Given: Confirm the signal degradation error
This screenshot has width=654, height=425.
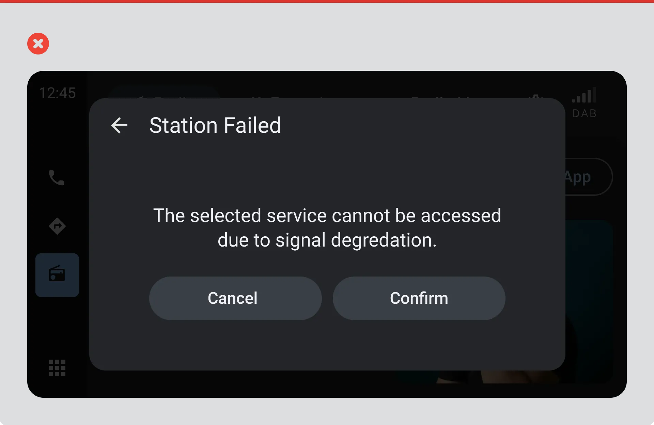Looking at the screenshot, I should pos(419,298).
